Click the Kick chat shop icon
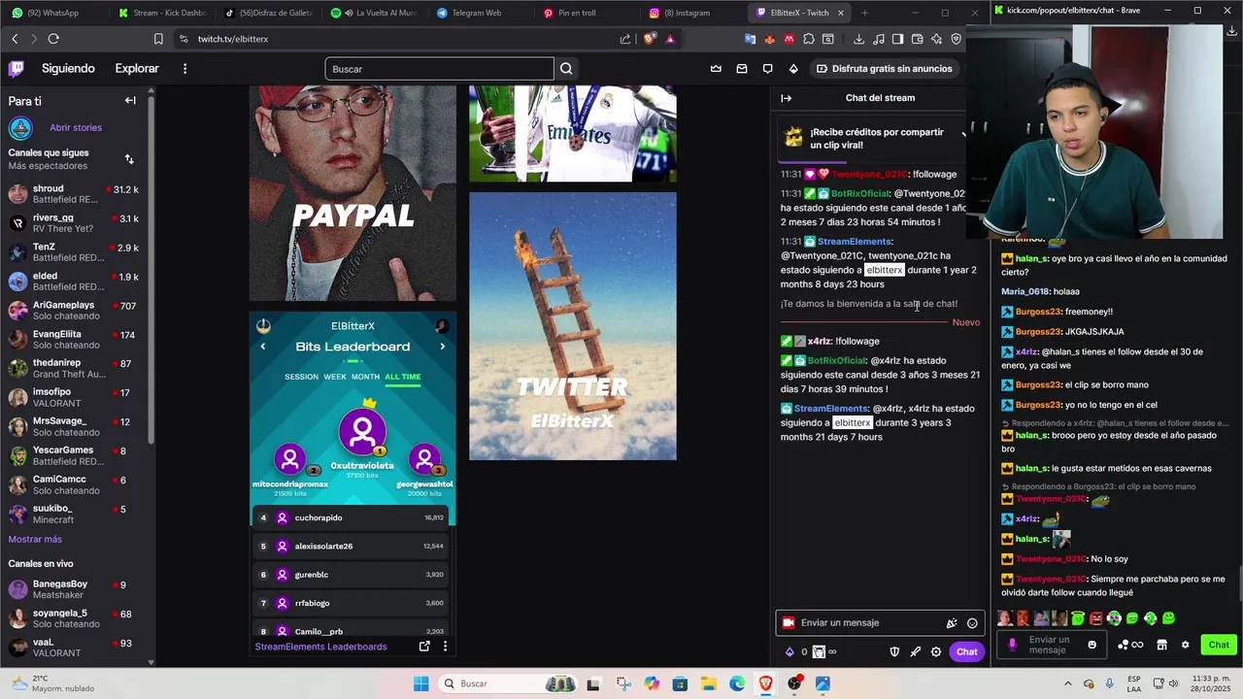 tap(1161, 645)
